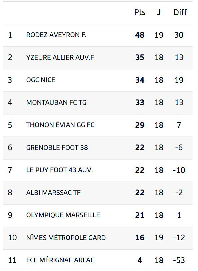
Task: Click the Pts column header
Action: point(140,12)
